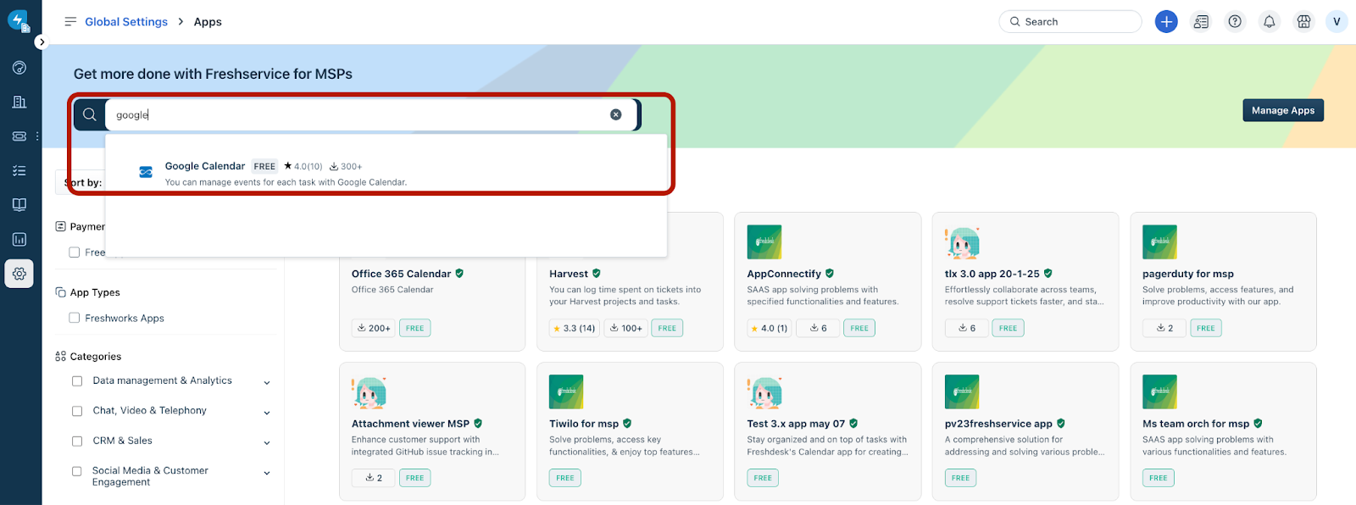Open the announcements list icon in the header
This screenshot has width=1356, height=505.
1201,22
